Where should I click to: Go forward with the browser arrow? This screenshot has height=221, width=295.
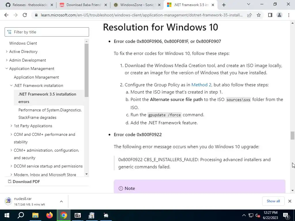16,15
